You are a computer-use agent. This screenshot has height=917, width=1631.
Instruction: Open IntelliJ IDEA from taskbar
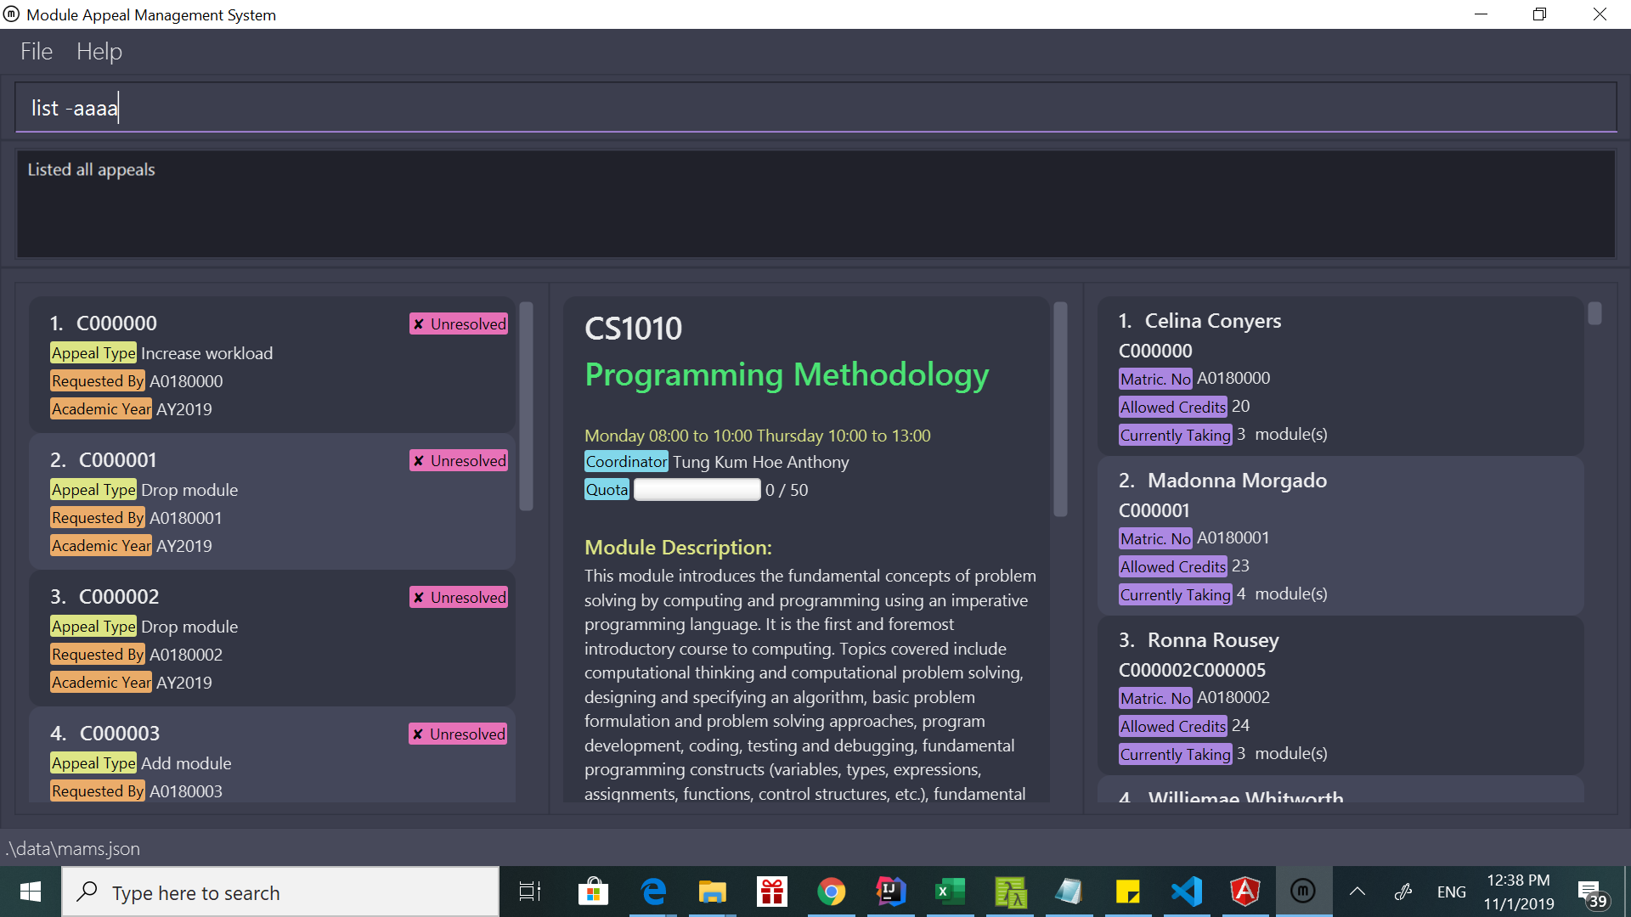click(x=890, y=892)
